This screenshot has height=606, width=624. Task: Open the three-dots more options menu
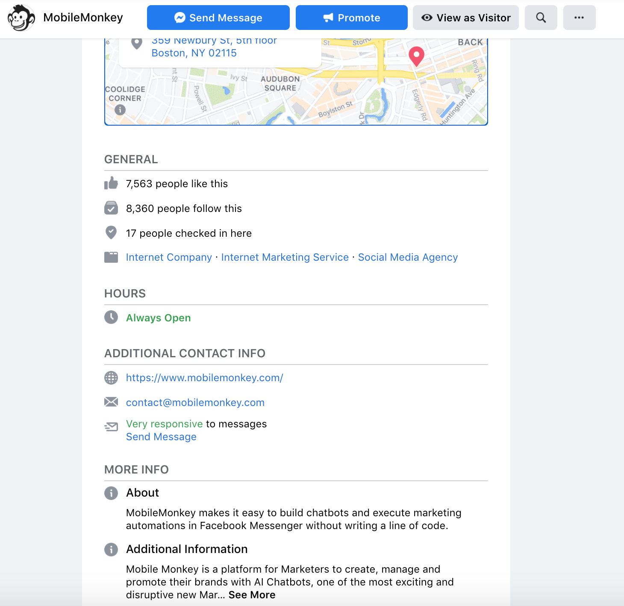(579, 18)
